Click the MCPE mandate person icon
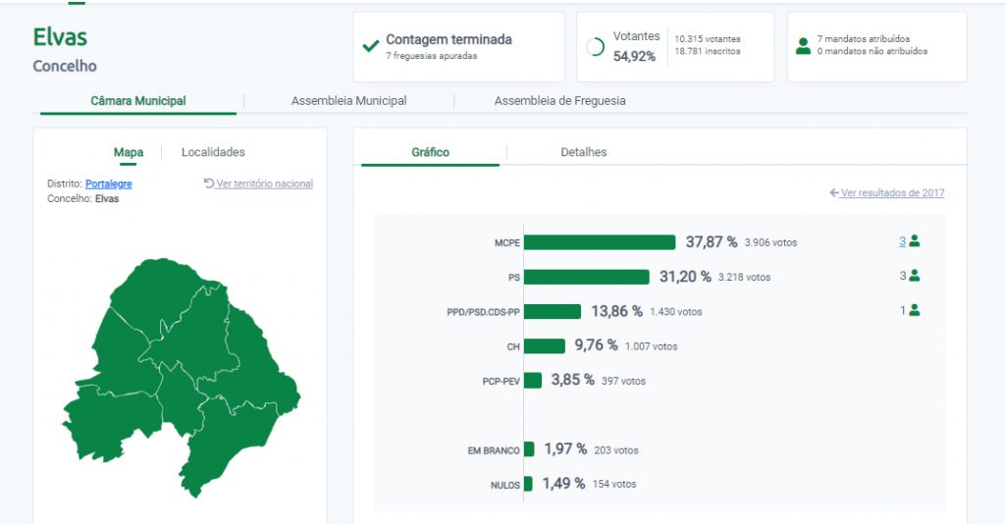Screen dimensions: 1005x524 (915, 241)
